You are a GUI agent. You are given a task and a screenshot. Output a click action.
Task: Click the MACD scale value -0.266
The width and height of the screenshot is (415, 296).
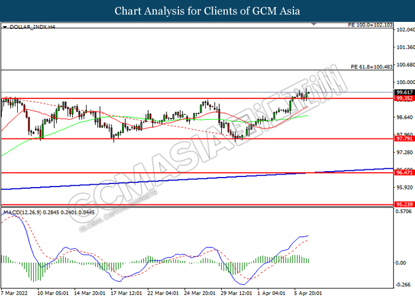click(403, 285)
